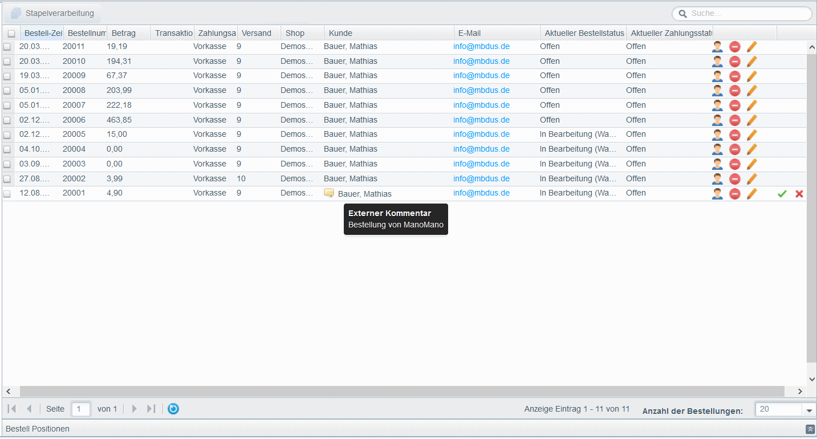Viewport: 817px width, 439px height.
Task: Open email link info@mbdus.de for order 20007
Action: pyautogui.click(x=481, y=105)
